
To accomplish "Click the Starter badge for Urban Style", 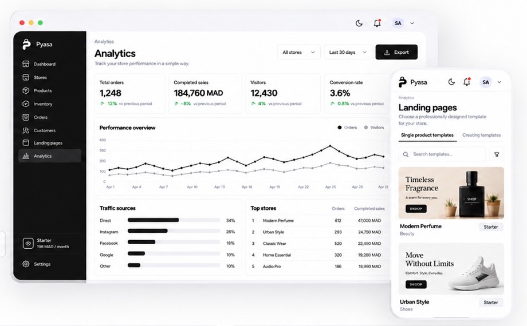I will [x=491, y=303].
